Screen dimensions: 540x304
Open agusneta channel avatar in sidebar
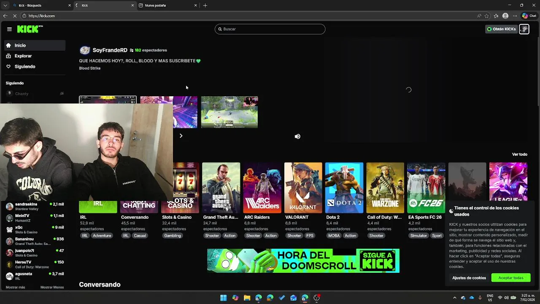point(9,276)
